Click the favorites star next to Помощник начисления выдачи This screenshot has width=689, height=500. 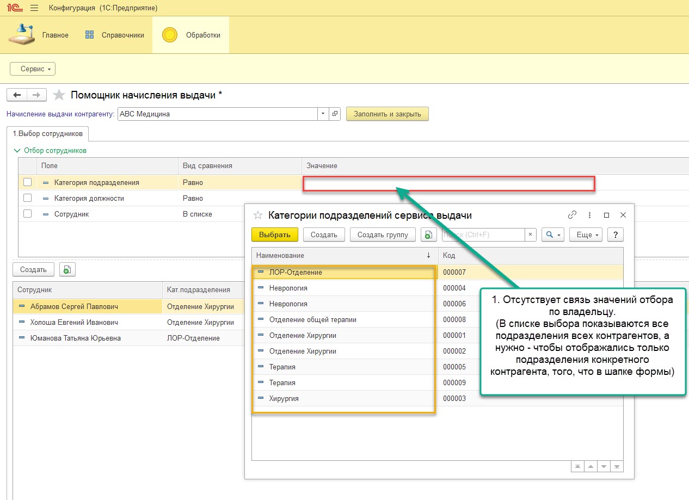tap(59, 95)
